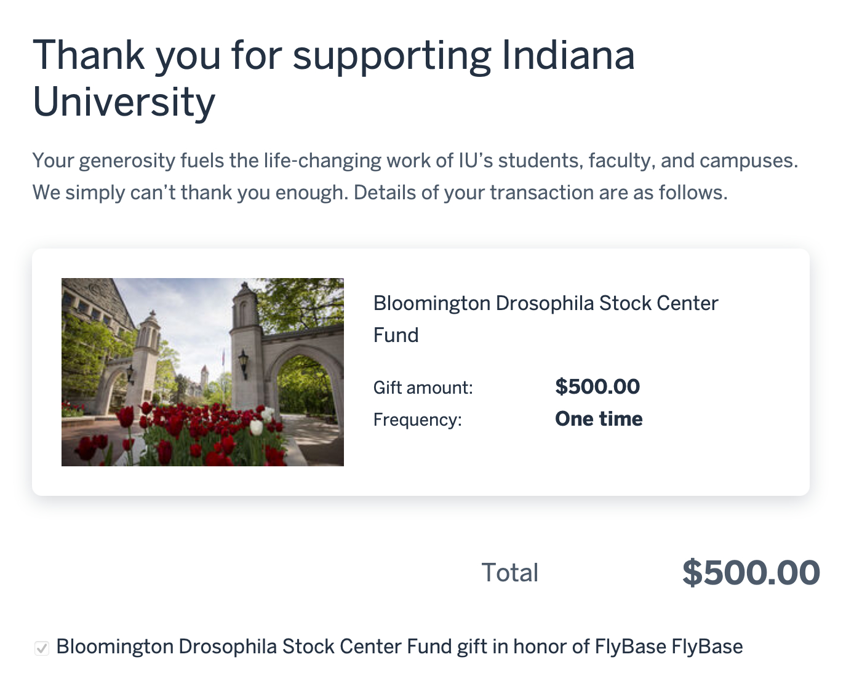The image size is (854, 689).
Task: Click the 'Your generosity fuels' paragraph line
Action: point(415,161)
